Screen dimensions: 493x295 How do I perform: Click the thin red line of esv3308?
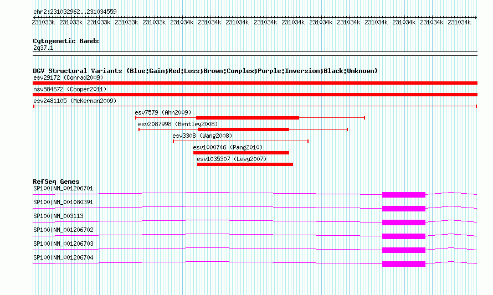[x=240, y=141]
